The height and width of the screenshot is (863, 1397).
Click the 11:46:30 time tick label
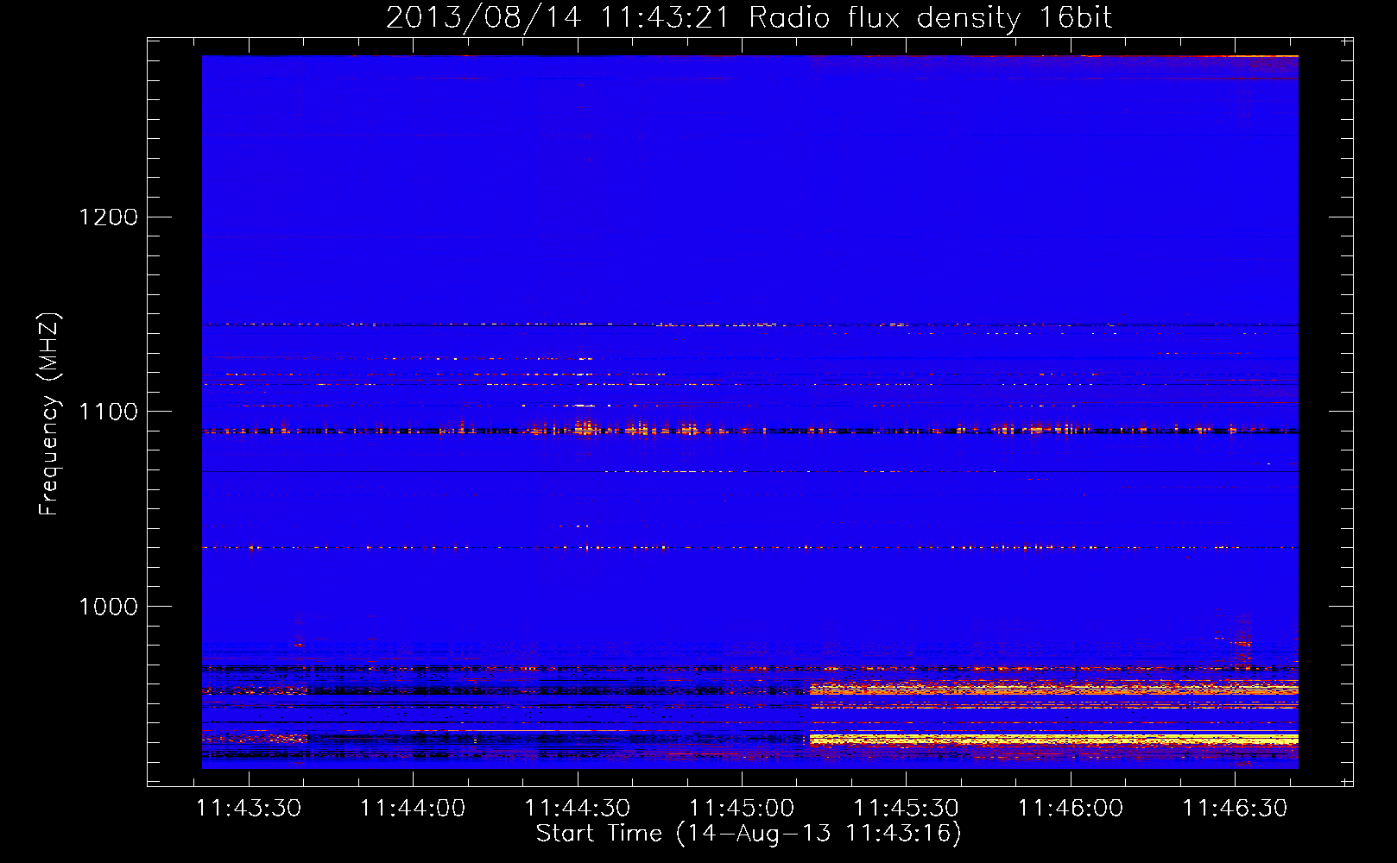(1235, 809)
